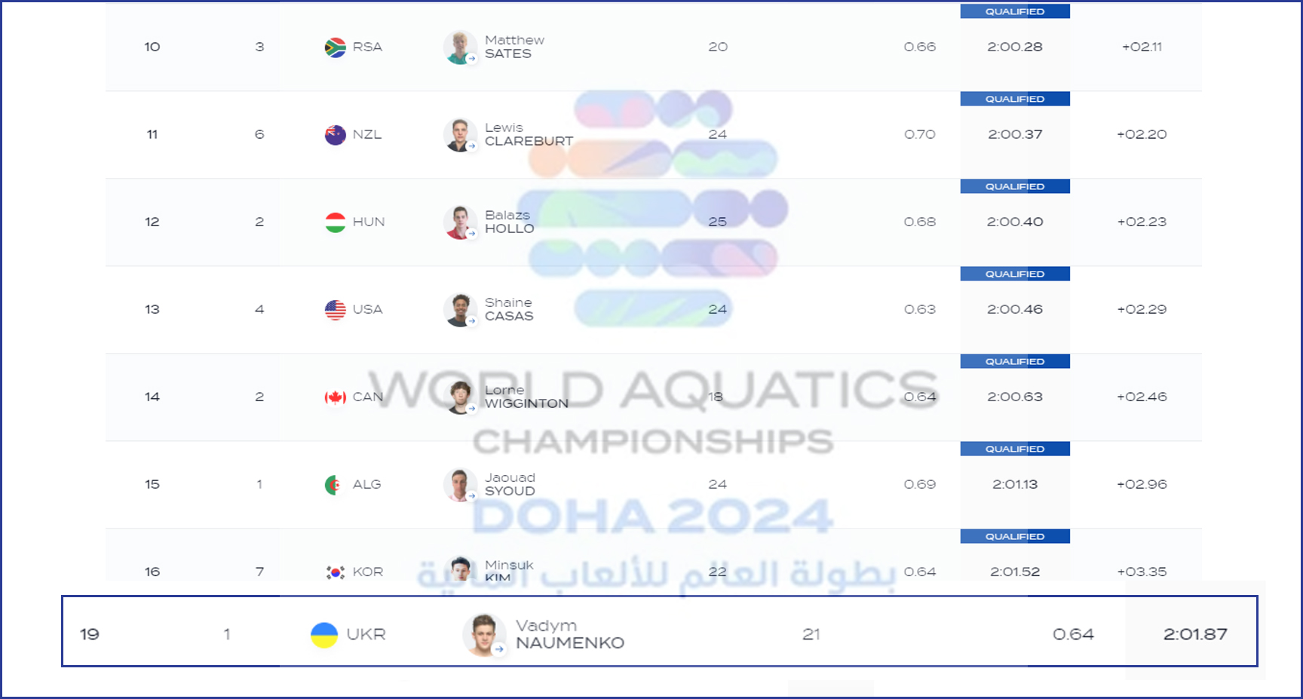Click the USA flag icon for Shaine Casas
1303x699 pixels.
pyautogui.click(x=334, y=309)
